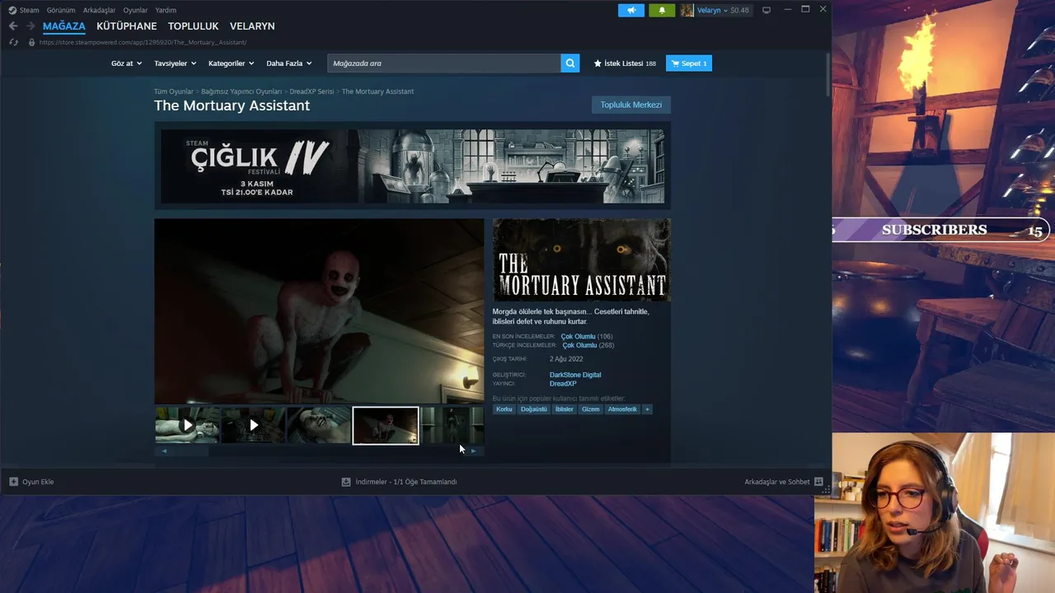Select the third screenshot thumbnail

pyautogui.click(x=319, y=426)
